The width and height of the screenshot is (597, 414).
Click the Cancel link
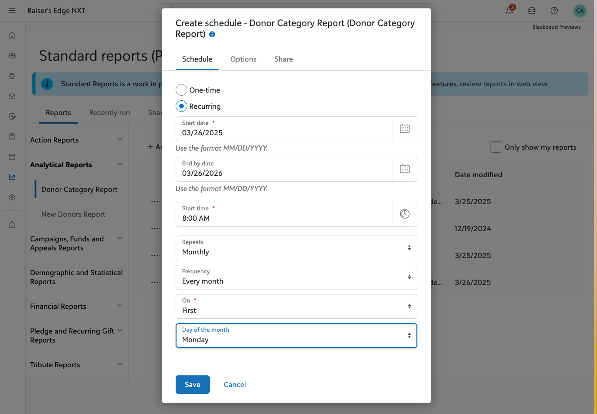coord(235,384)
